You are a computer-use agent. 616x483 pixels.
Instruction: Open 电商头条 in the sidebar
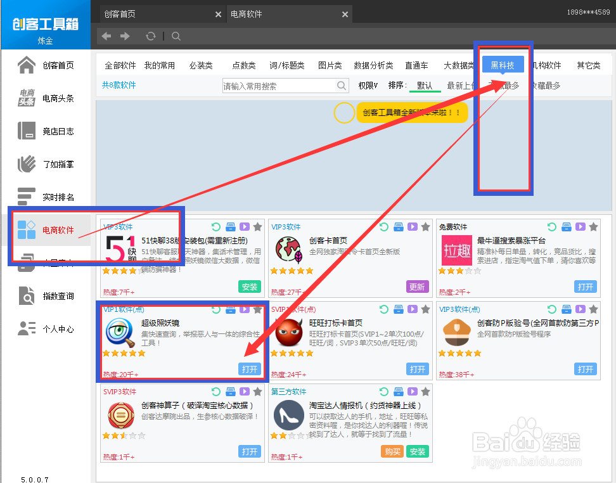(x=46, y=98)
